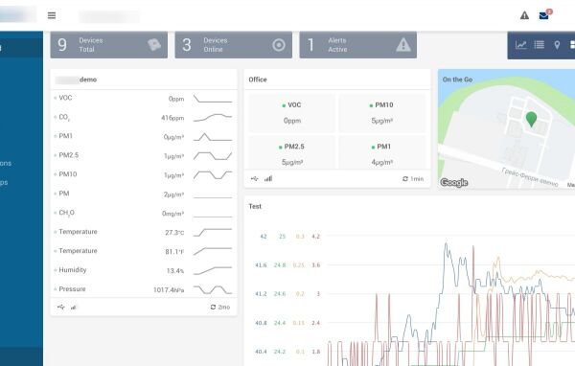Click the green map marker pin
575x366 pixels.
[x=531, y=120]
